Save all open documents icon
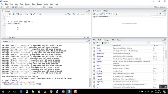Screen dimensions: 168x94 pyautogui.click(x=16, y=7)
